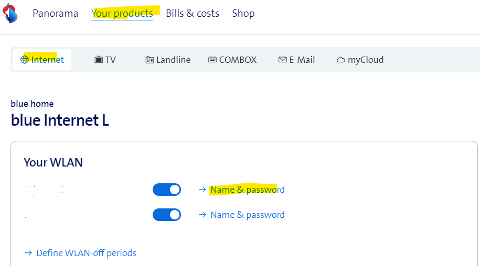Click the E-Mail envelope icon
480x266 pixels.
[x=282, y=60]
